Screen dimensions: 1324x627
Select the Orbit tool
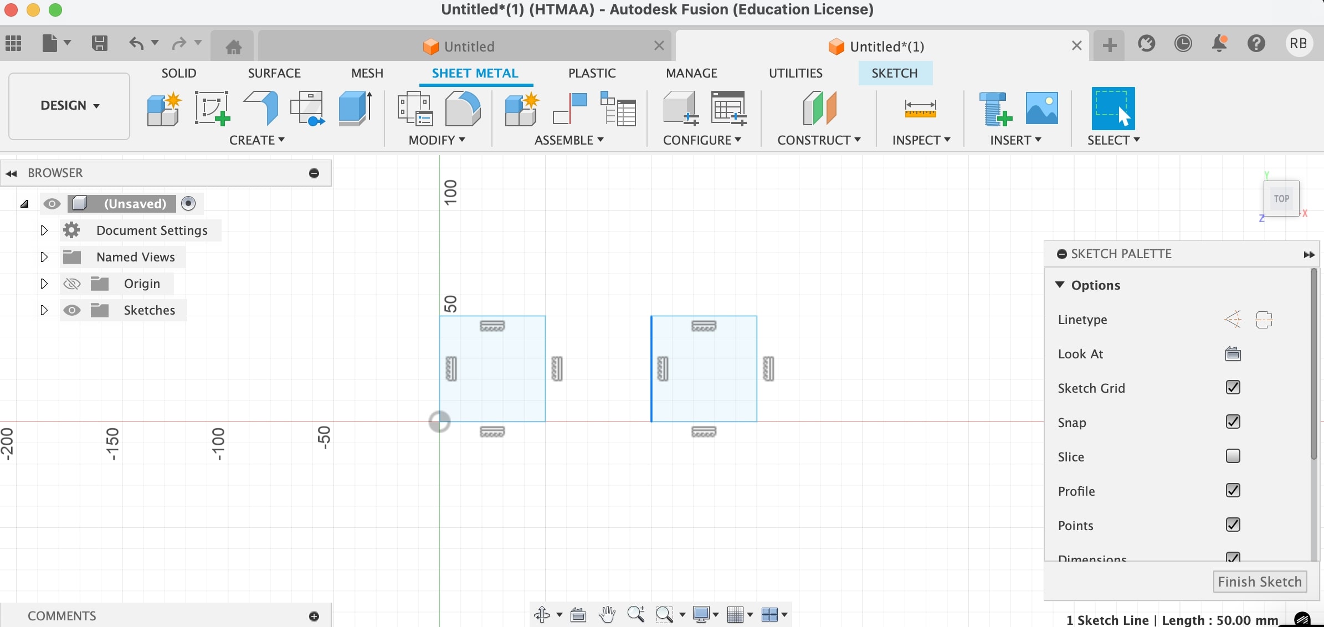[x=542, y=615]
